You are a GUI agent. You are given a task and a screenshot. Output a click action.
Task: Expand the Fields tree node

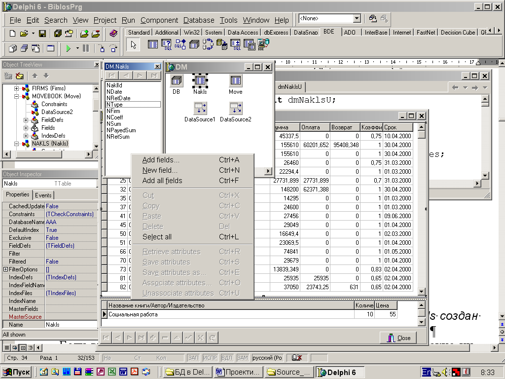26,128
